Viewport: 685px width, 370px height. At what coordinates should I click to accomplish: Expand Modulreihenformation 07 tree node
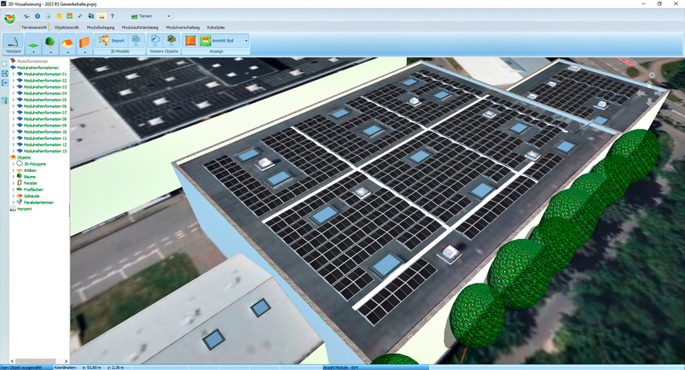click(x=13, y=112)
